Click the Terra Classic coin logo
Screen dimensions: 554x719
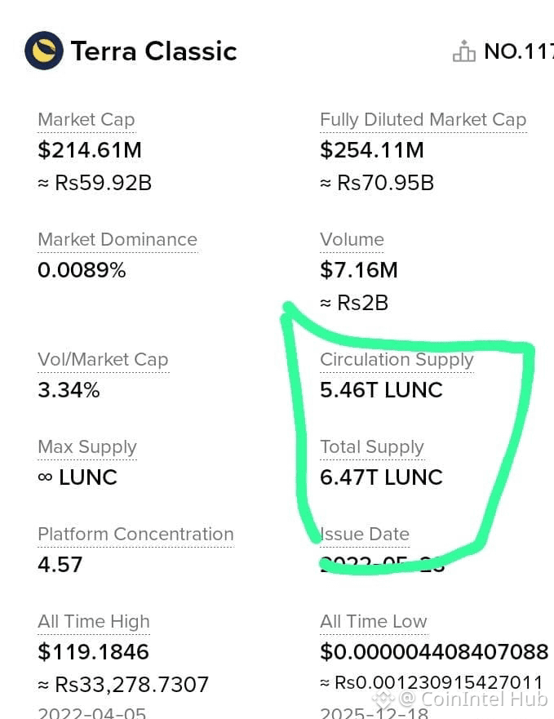pyautogui.click(x=44, y=51)
